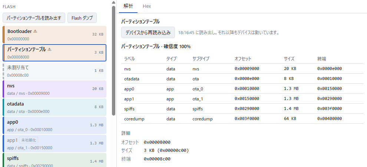Click the scrollbar up arrow in flash list
The image size is (367, 167).
pos(113,2)
